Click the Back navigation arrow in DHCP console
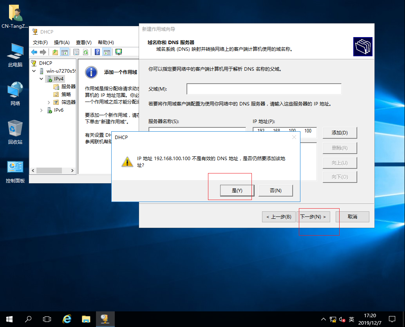The width and height of the screenshot is (405, 327). coord(34,52)
